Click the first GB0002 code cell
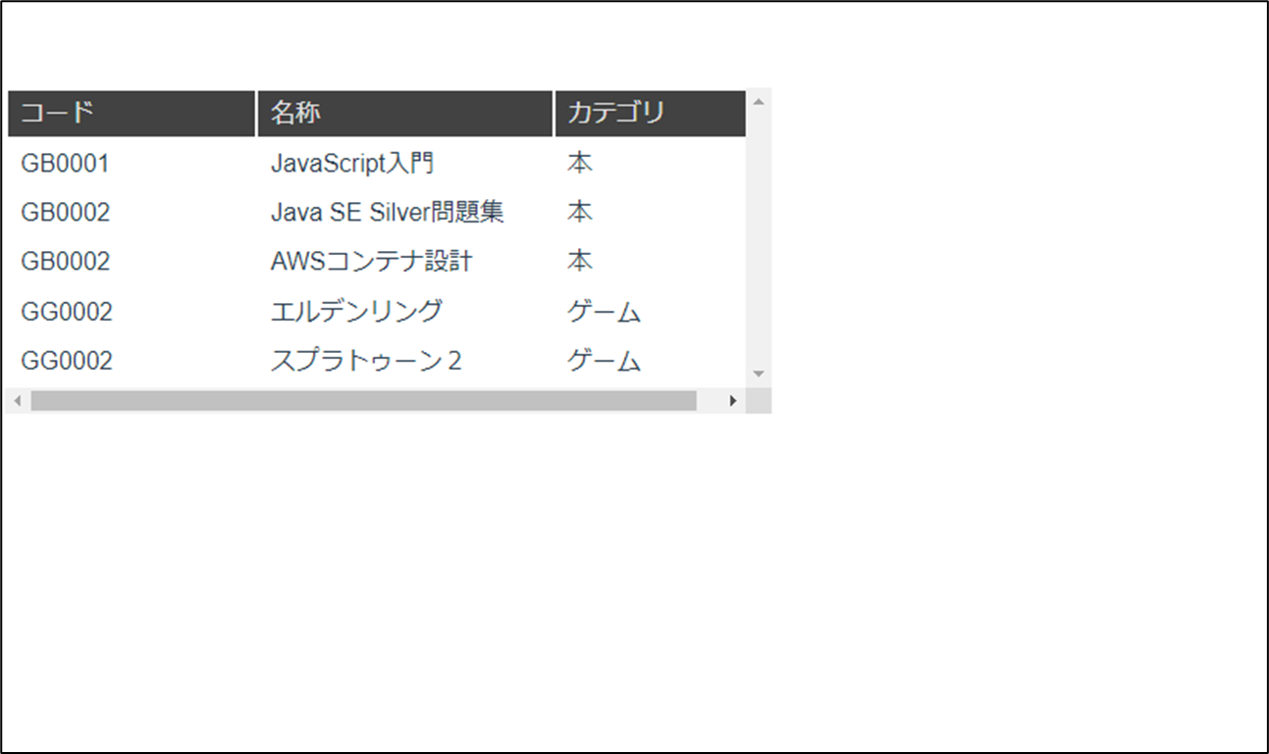1269x754 pixels. pos(65,212)
